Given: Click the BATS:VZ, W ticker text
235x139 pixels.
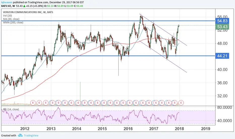Looking at the screenshot, I should click(8, 6).
